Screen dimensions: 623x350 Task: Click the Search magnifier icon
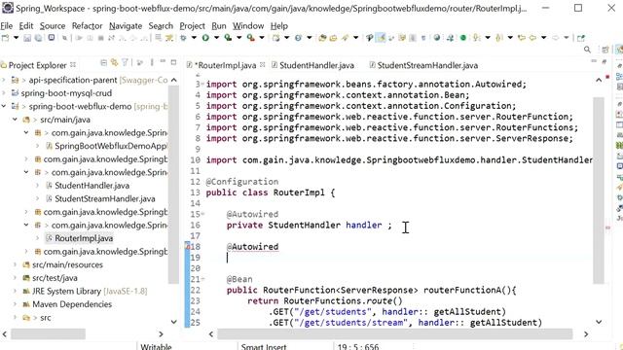coord(587,50)
